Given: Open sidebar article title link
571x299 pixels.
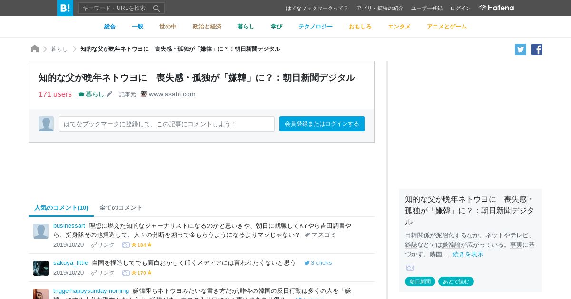Looking at the screenshot, I should [470, 210].
